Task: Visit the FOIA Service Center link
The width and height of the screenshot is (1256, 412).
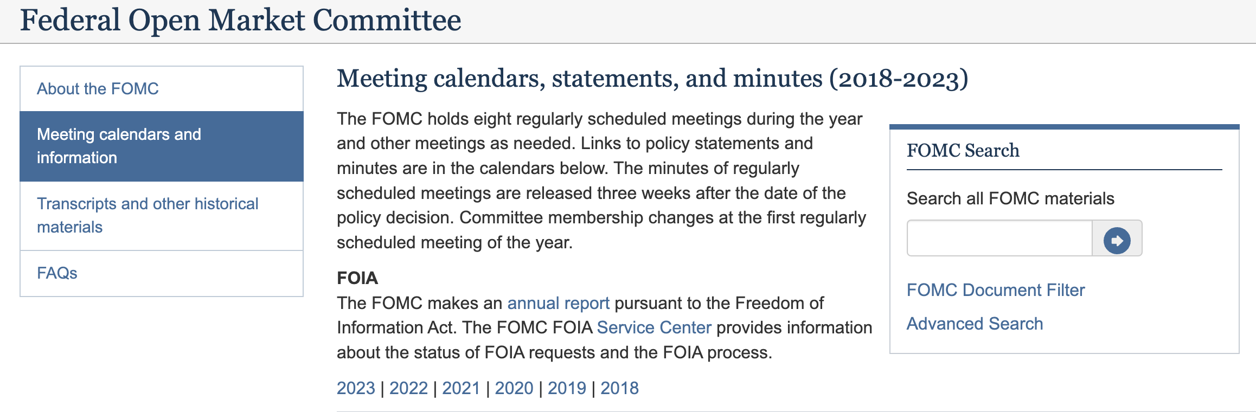Action: click(653, 327)
